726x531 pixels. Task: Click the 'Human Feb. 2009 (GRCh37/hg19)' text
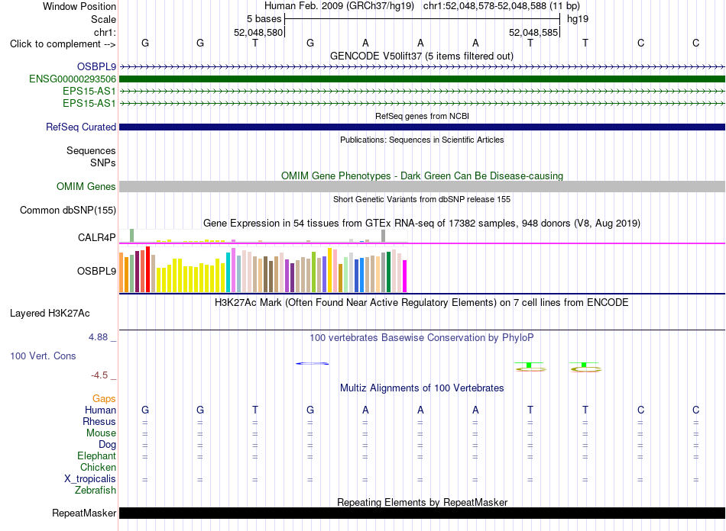click(x=339, y=6)
